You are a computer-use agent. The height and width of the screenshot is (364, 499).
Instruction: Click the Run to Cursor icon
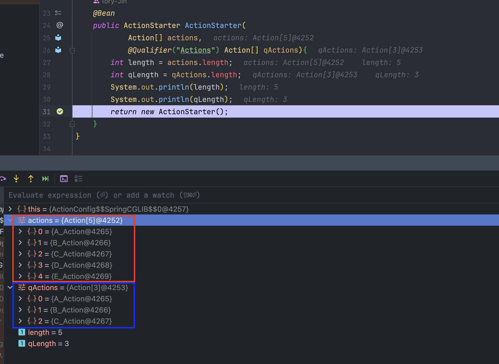(45, 179)
